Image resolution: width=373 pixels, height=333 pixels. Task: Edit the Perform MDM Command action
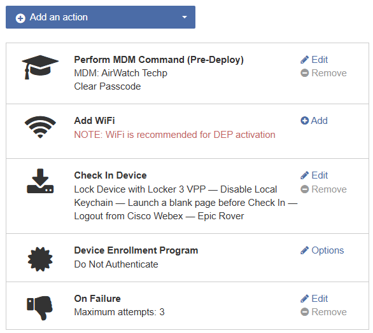click(314, 60)
